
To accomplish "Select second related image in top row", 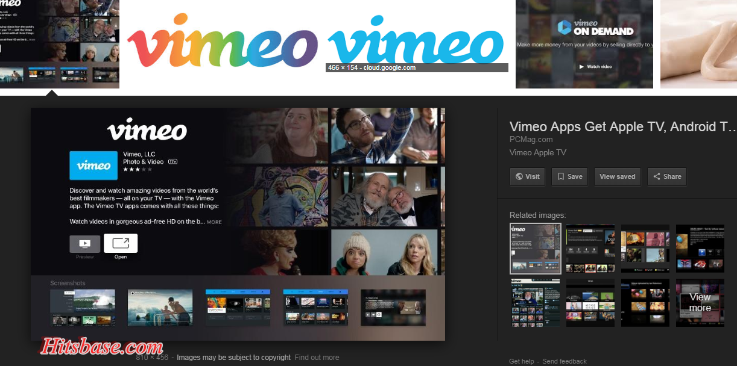I will coord(590,249).
